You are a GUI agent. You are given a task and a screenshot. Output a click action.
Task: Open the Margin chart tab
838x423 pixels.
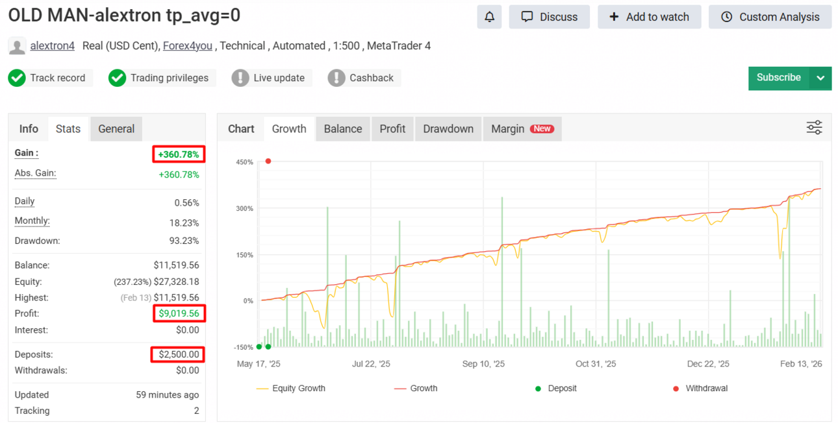pyautogui.click(x=522, y=128)
